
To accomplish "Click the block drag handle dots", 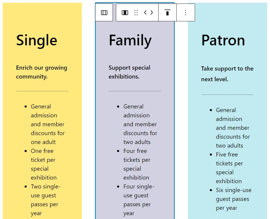I will coord(136,12).
